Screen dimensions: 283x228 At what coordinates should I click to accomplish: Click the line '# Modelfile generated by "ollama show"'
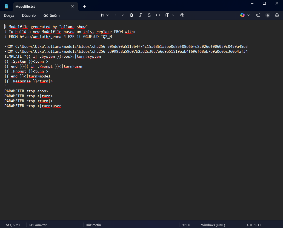tap(46, 27)
